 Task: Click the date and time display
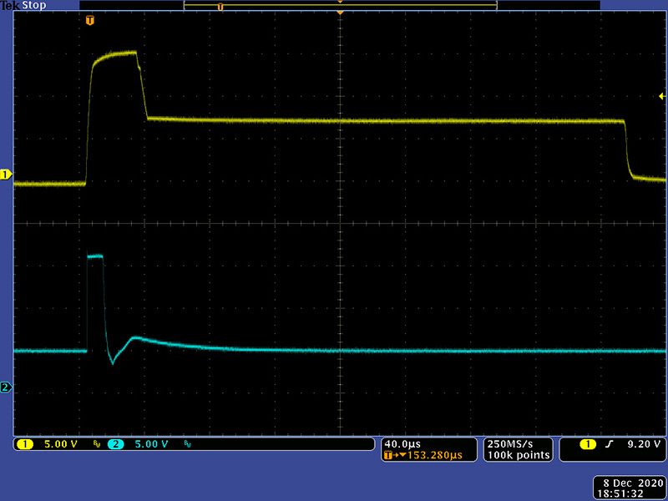[627, 488]
